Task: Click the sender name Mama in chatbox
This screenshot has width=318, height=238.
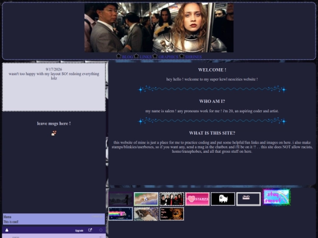Action: coord(7,217)
